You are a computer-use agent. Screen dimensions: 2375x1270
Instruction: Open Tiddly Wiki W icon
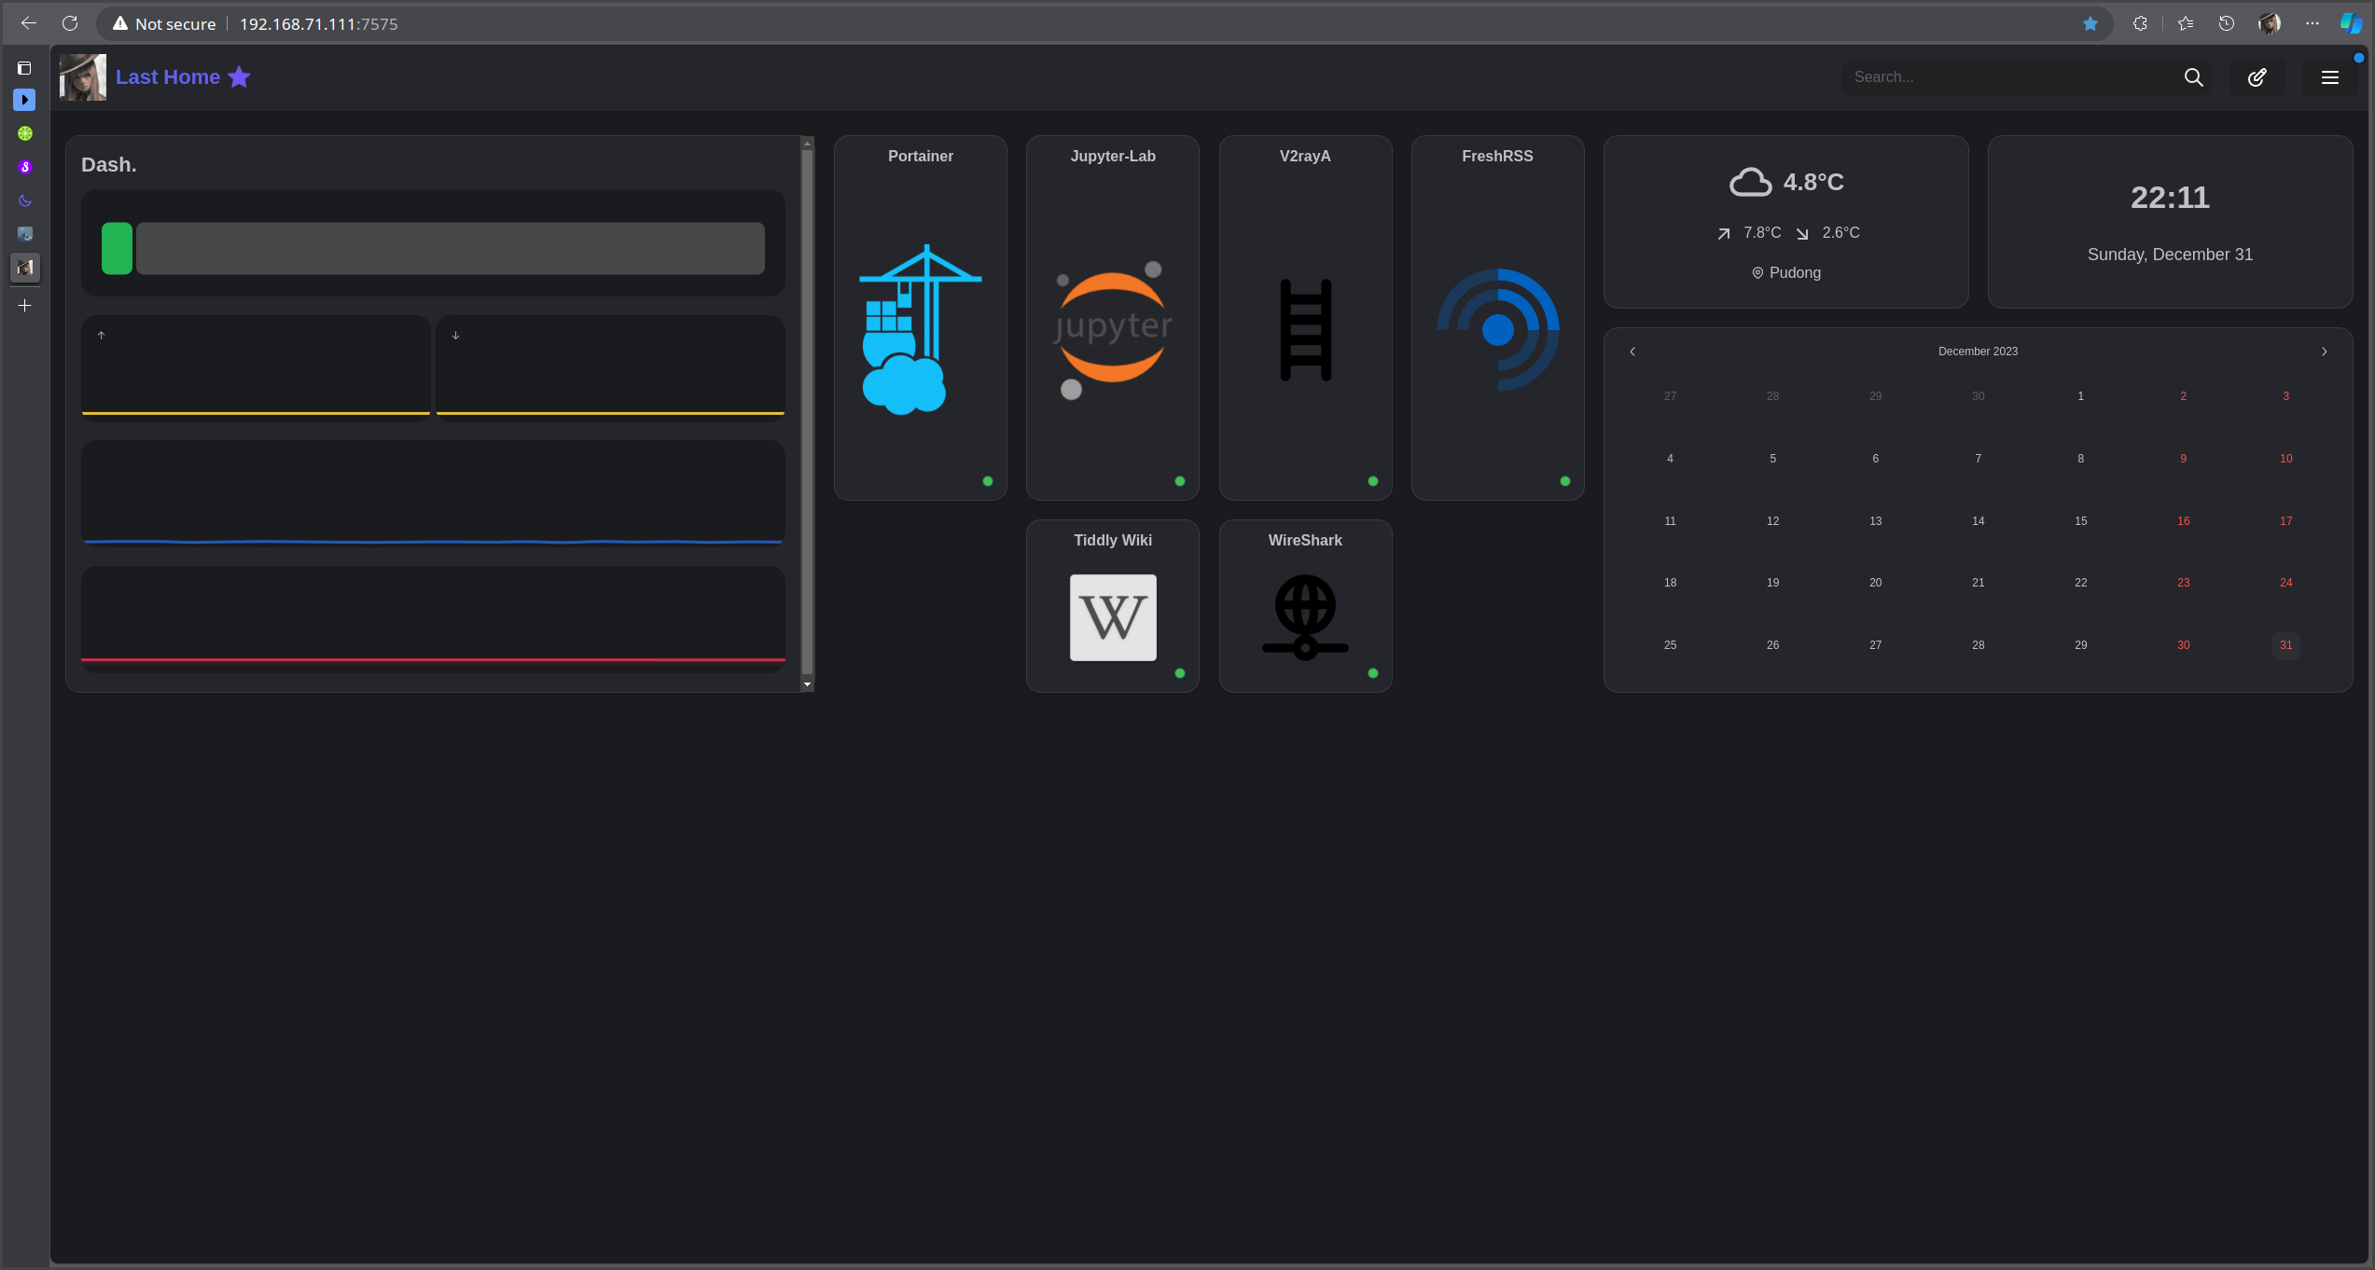coord(1112,617)
